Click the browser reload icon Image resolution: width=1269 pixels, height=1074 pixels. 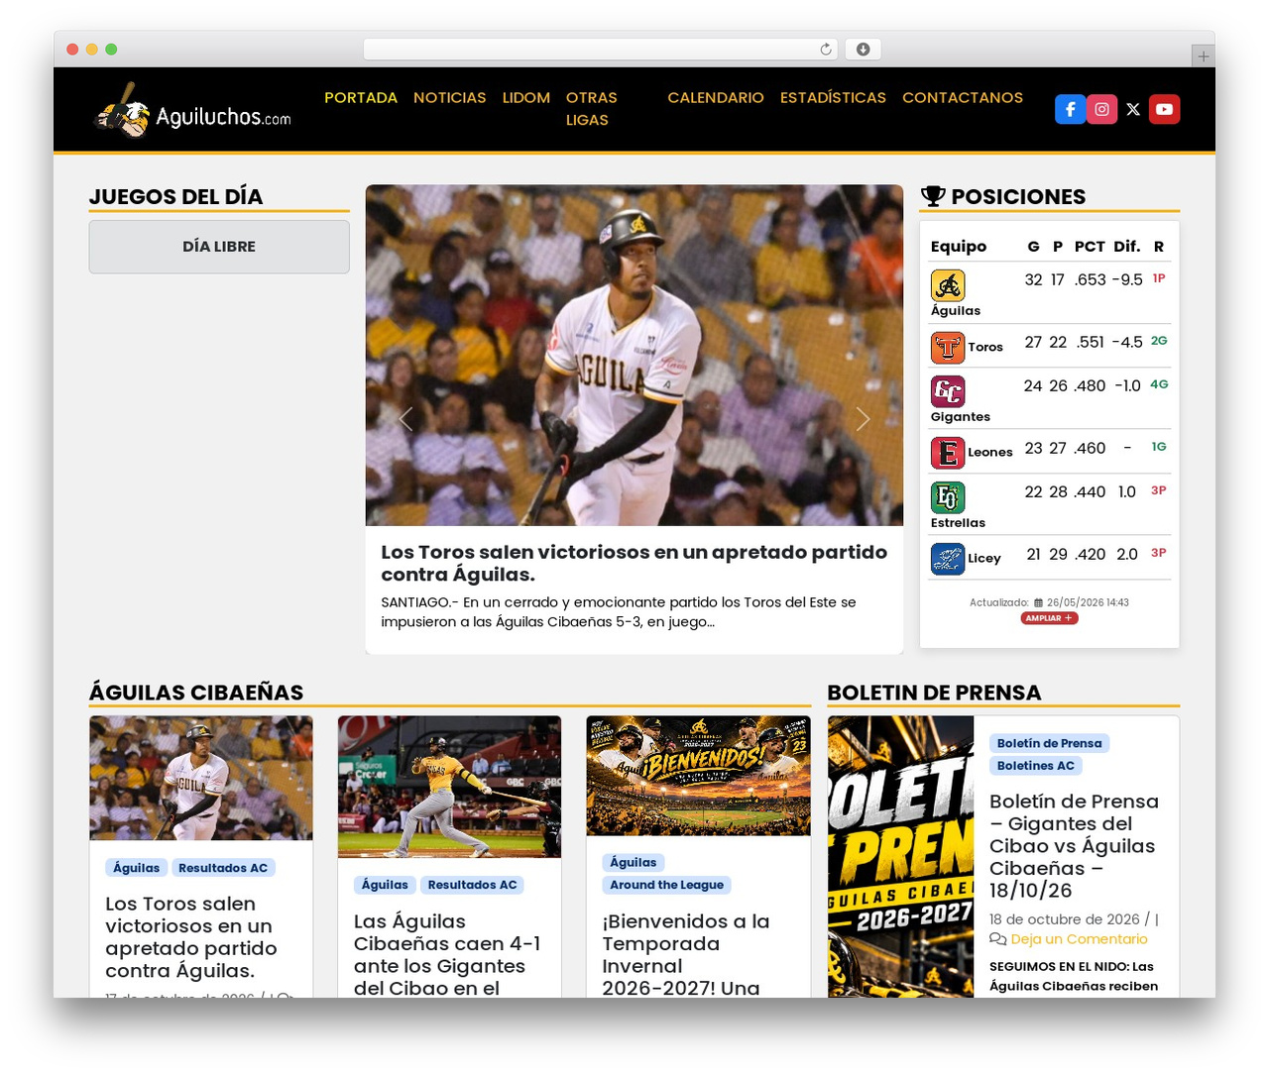tap(826, 50)
